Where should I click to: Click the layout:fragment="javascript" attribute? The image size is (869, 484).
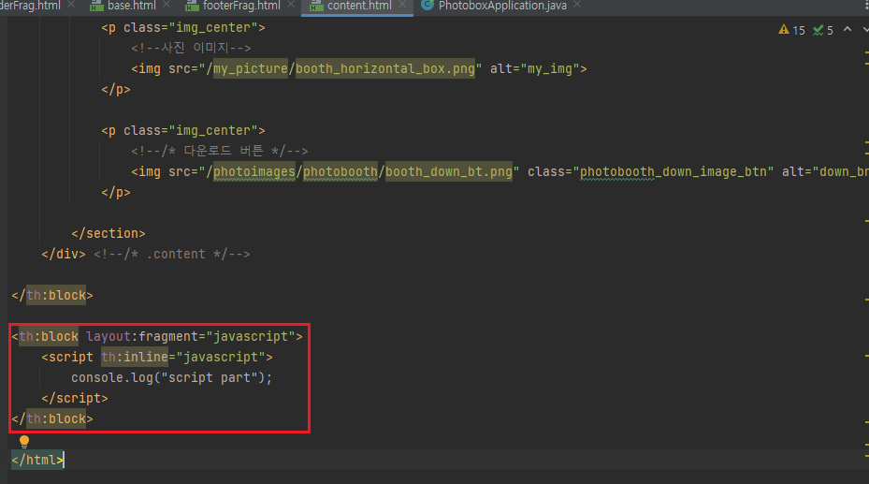click(191, 336)
